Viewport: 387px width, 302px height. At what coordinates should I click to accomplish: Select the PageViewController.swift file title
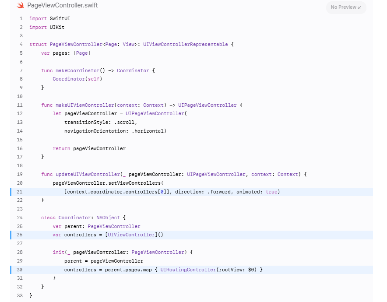click(63, 5)
